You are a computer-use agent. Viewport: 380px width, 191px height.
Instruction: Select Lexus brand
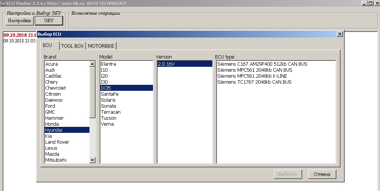click(x=67, y=148)
